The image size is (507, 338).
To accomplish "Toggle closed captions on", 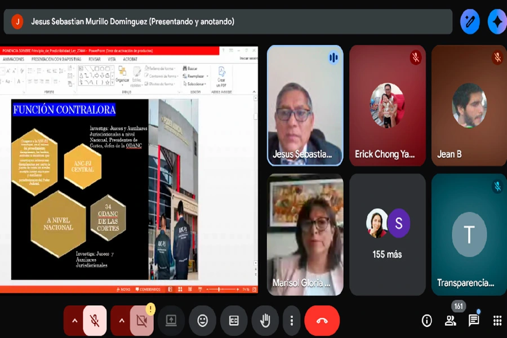I will pyautogui.click(x=234, y=321).
